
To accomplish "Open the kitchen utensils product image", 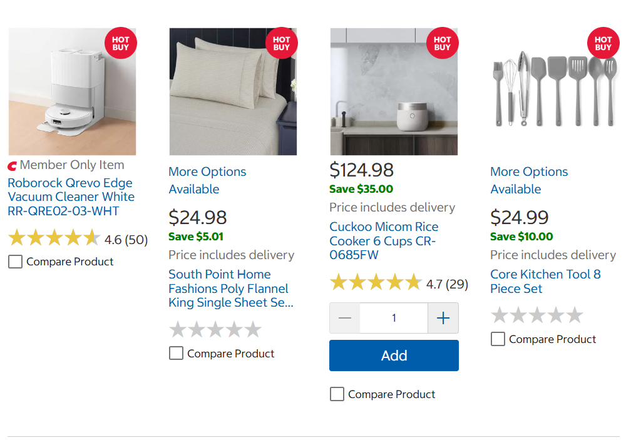I will tap(555, 91).
